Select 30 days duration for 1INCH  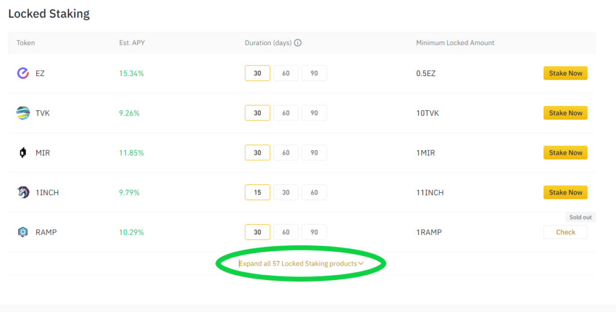(x=286, y=192)
